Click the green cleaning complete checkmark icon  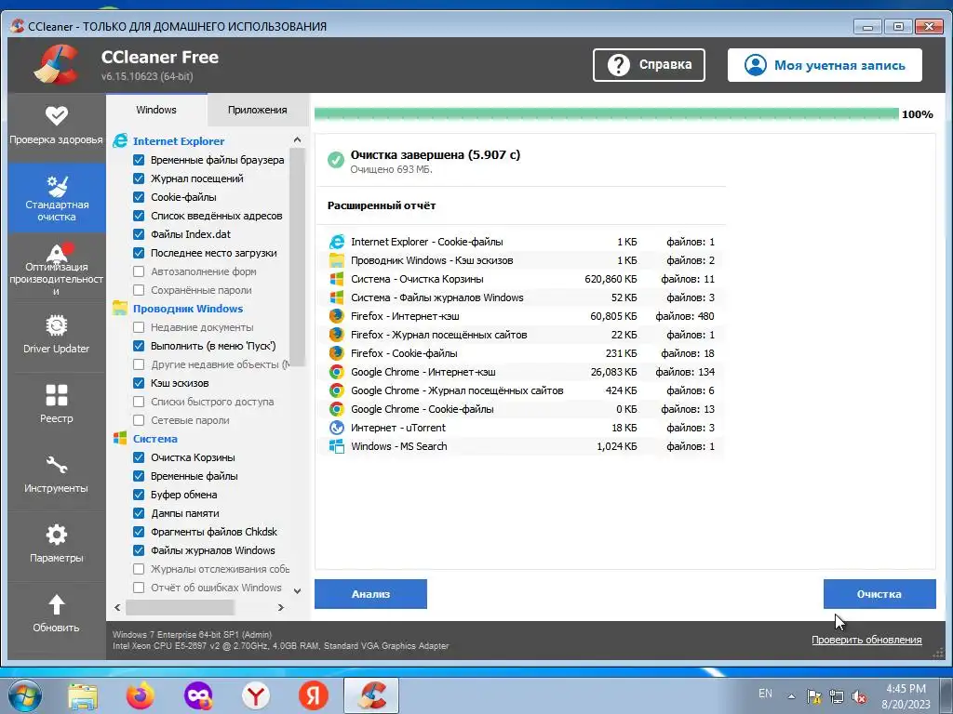335,160
